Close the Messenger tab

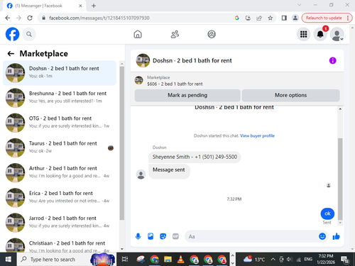(x=80, y=6)
